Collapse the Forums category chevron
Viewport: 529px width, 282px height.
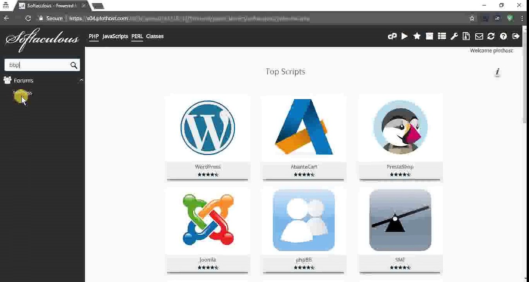pyautogui.click(x=81, y=80)
